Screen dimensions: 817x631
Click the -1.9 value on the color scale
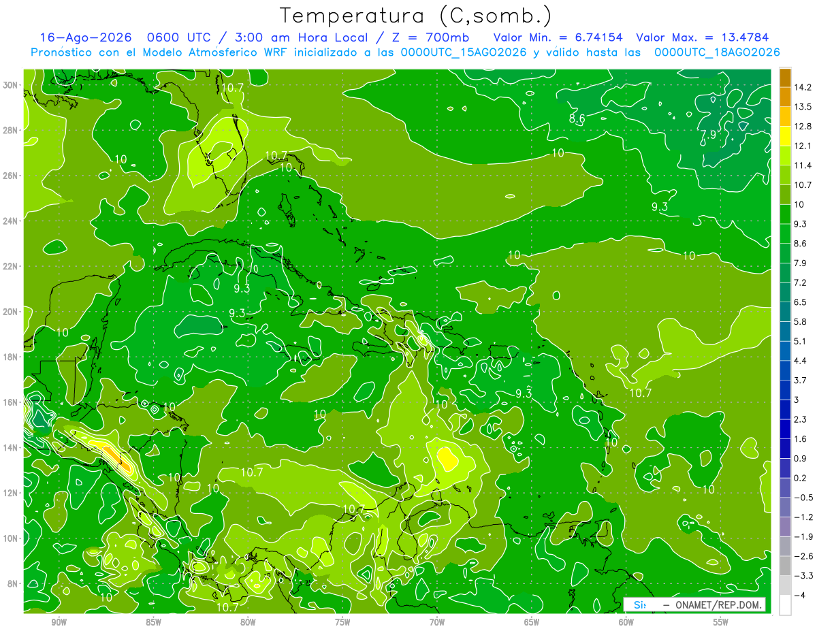pyautogui.click(x=803, y=536)
